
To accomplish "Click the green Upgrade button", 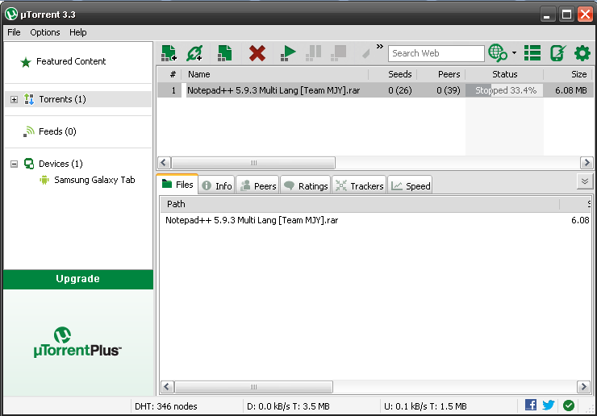I will 78,279.
